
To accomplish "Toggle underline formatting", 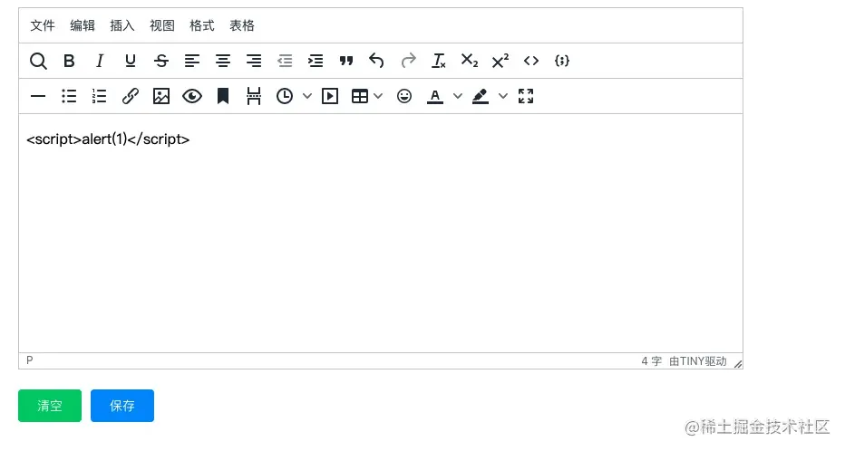I will [x=130, y=61].
